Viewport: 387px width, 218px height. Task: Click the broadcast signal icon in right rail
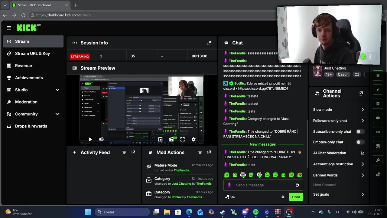coord(378,132)
